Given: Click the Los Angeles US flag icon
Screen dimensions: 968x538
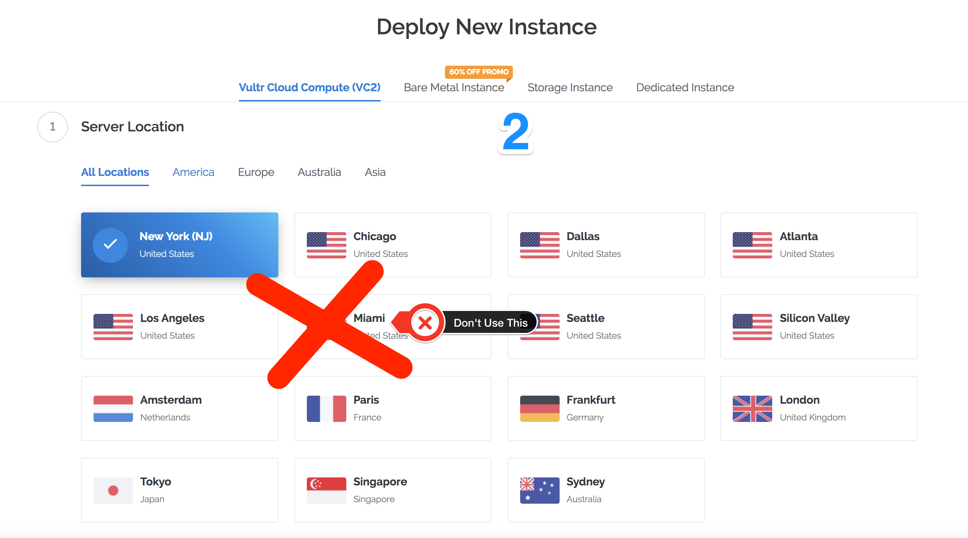Looking at the screenshot, I should (113, 327).
